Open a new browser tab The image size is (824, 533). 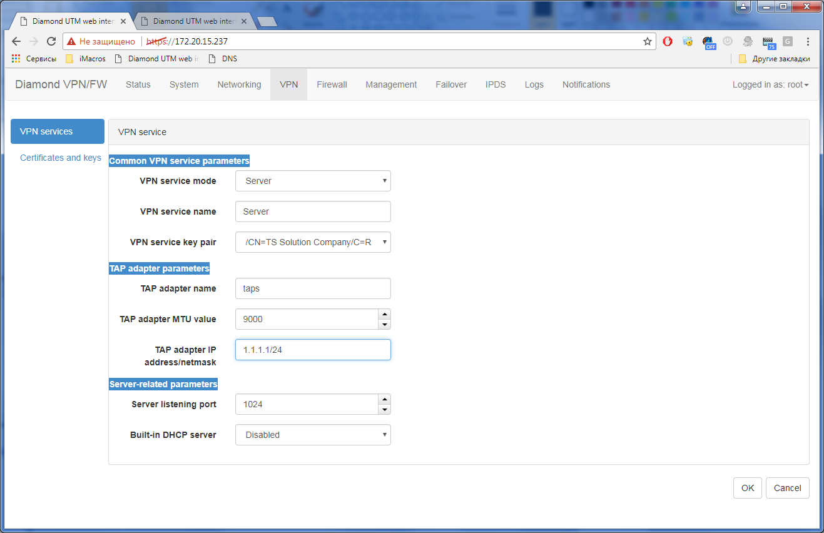267,21
